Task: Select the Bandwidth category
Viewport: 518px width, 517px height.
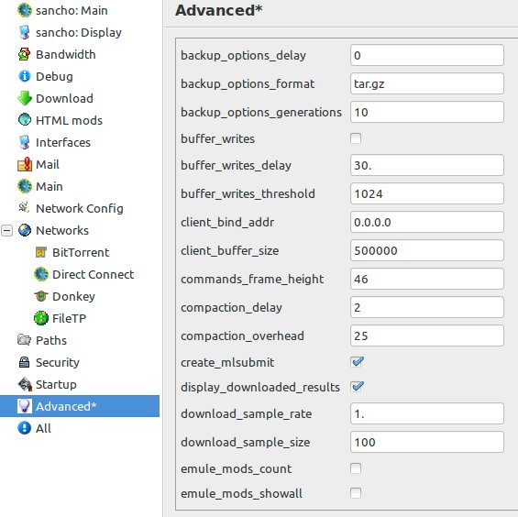Action: click(66, 54)
